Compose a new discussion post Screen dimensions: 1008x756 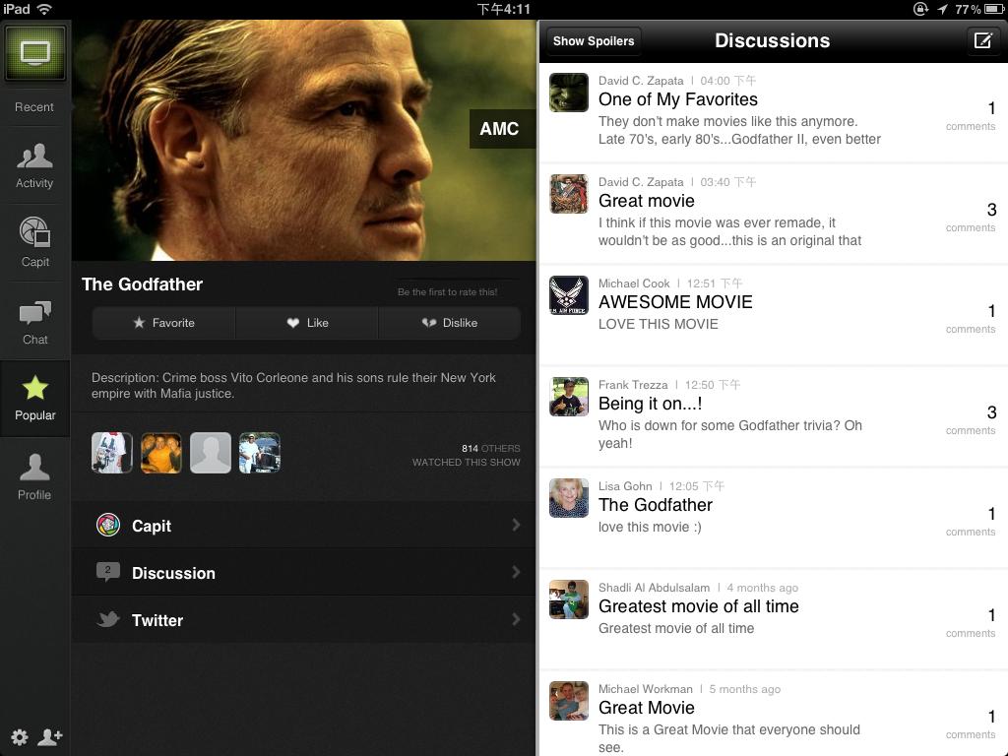983,40
